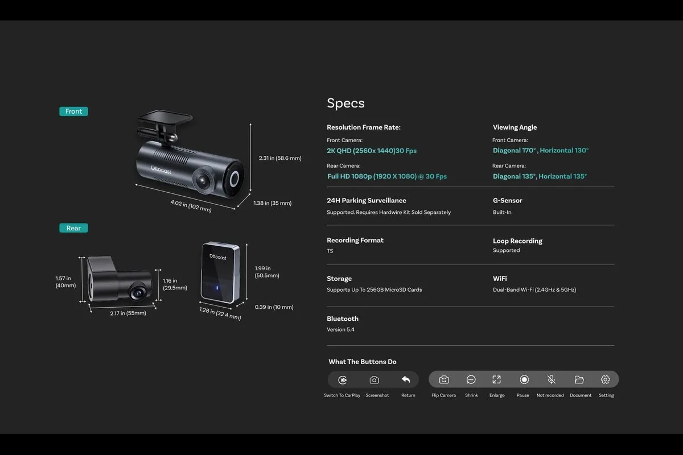Click the '2.17 in (55mm)' dimension
The image size is (683, 455).
pyautogui.click(x=128, y=313)
